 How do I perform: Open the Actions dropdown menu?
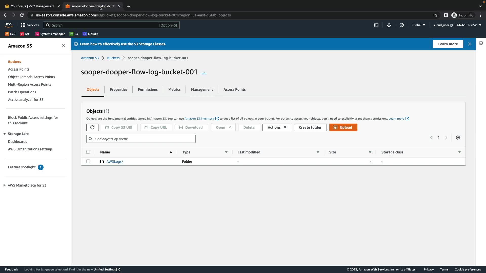(277, 127)
